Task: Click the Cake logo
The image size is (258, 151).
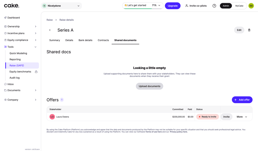Action: [12, 5]
